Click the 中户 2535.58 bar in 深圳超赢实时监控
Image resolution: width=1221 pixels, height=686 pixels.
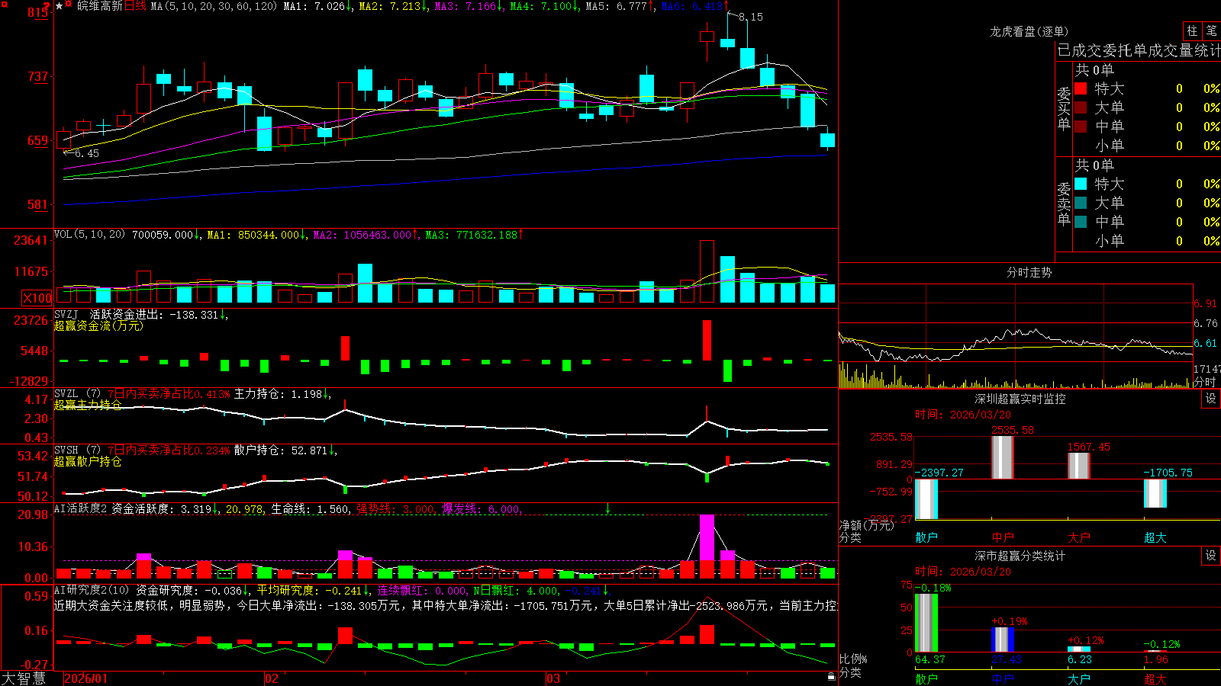[x=1003, y=457]
